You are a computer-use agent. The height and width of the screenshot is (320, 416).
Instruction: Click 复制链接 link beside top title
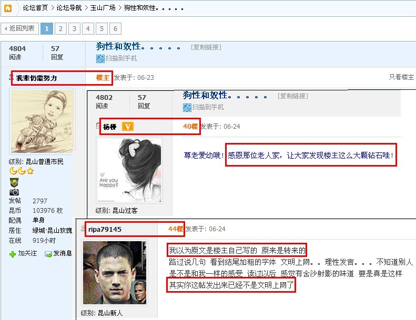[206, 47]
